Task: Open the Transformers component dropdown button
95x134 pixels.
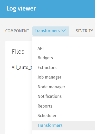Action: coord(51,31)
